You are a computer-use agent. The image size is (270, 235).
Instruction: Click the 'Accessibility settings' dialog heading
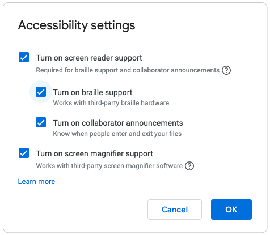(77, 25)
